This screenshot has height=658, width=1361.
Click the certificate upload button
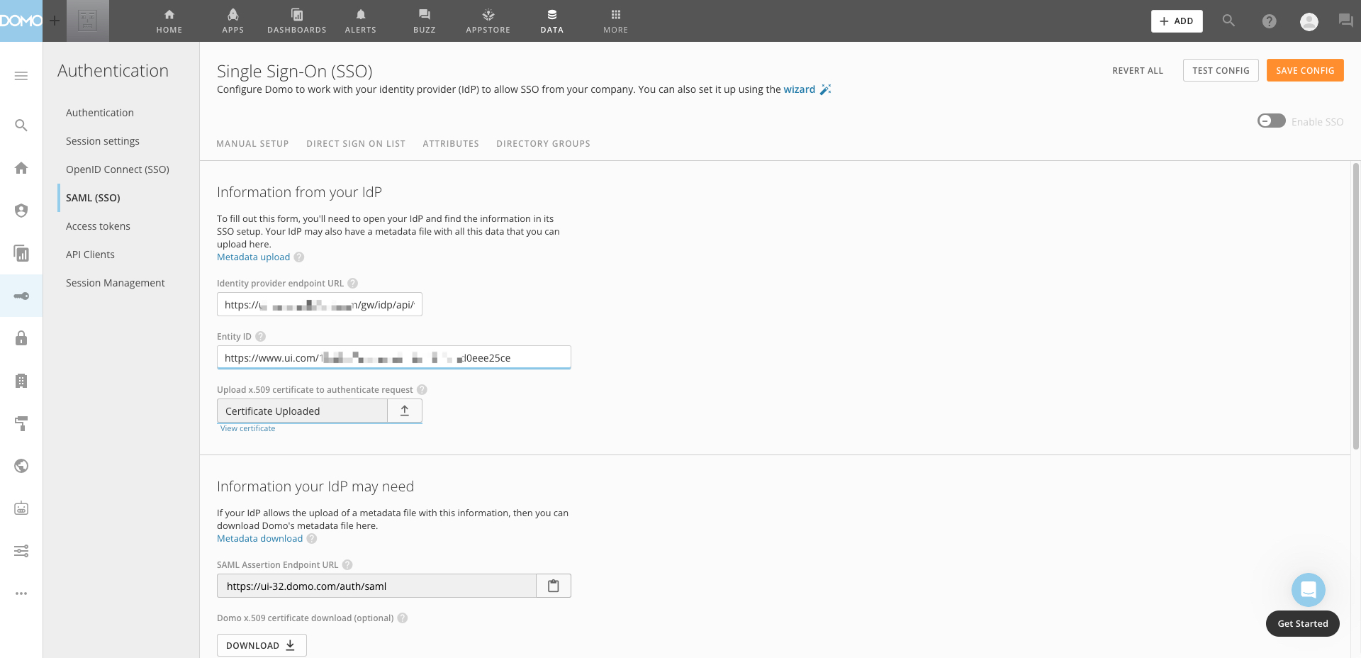(x=404, y=411)
